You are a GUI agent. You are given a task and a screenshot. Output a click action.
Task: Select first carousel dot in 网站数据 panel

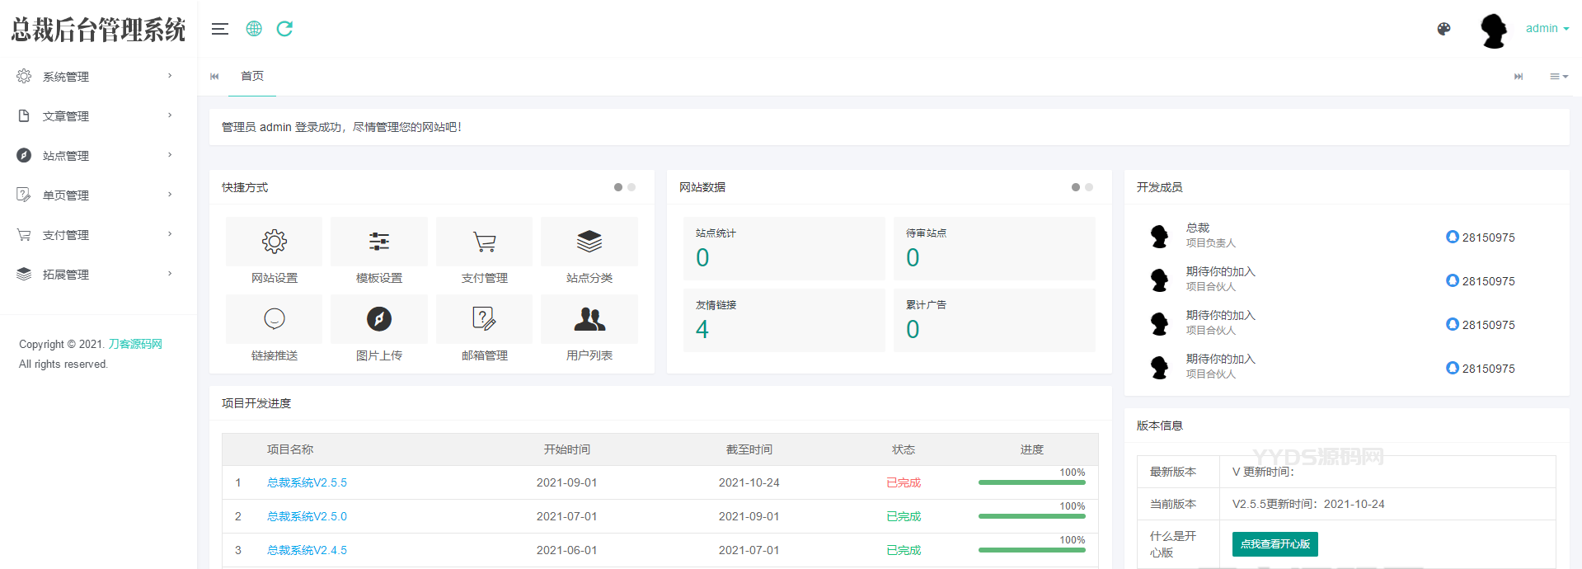(1075, 187)
